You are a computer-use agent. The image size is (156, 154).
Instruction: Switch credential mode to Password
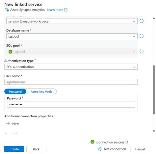click(15, 91)
